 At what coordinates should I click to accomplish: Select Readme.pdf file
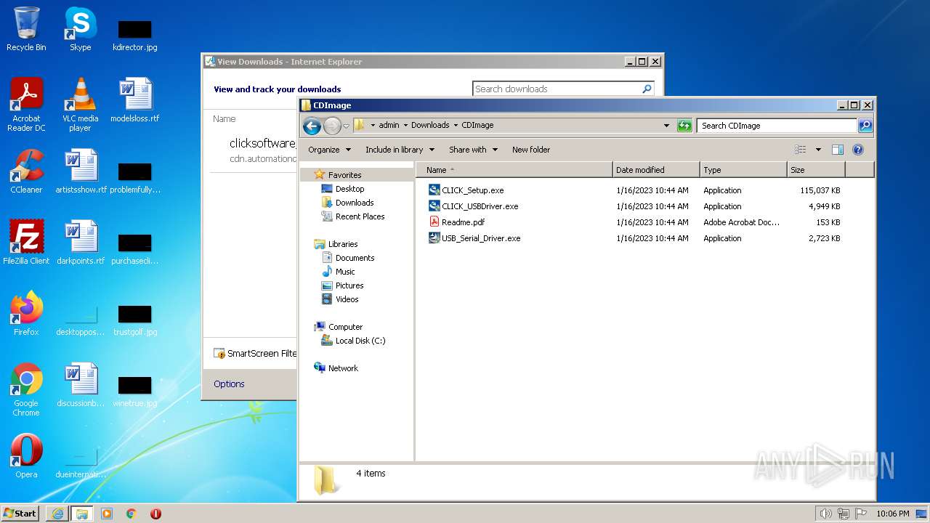coord(457,222)
